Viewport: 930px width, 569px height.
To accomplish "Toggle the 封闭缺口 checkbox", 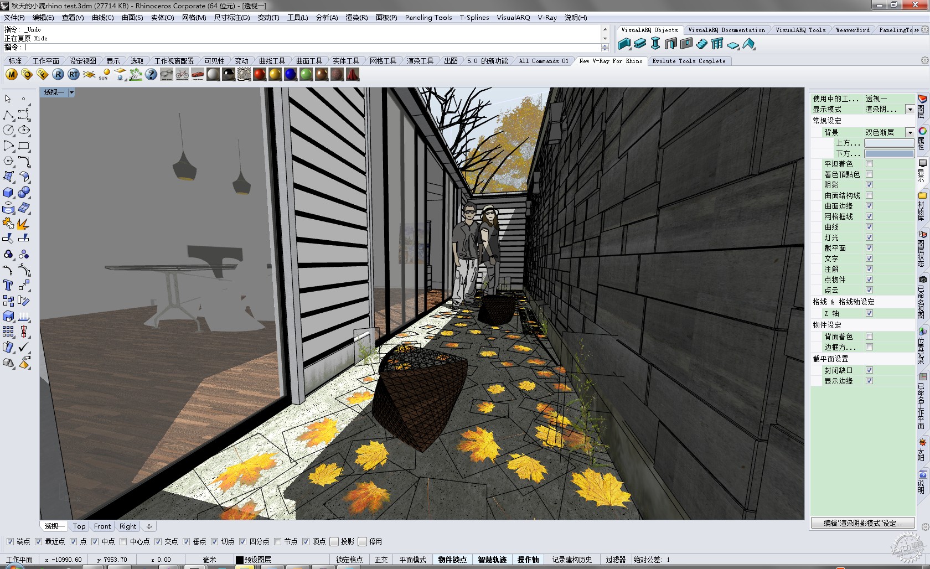I will tap(869, 370).
